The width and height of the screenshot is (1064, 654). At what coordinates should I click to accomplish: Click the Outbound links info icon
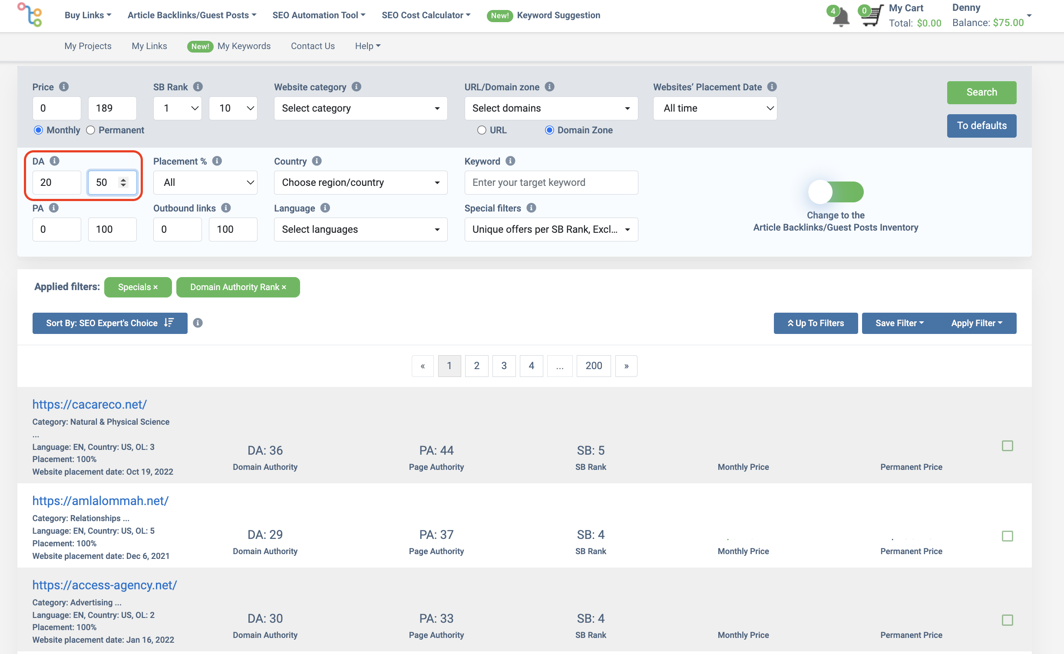tap(226, 208)
